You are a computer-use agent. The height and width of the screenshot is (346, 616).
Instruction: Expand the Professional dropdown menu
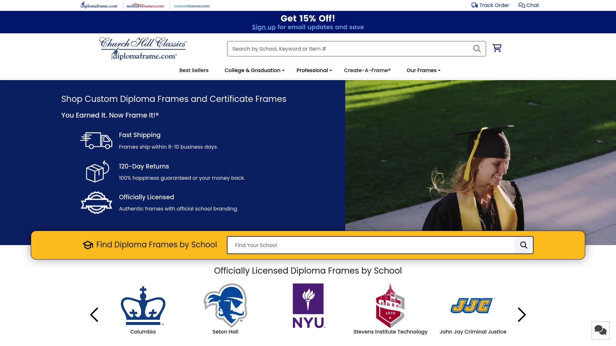click(x=314, y=70)
